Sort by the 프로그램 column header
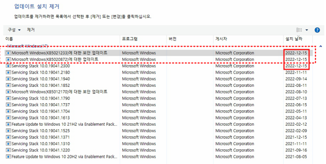Viewport: 326px width, 164px height. [130, 39]
